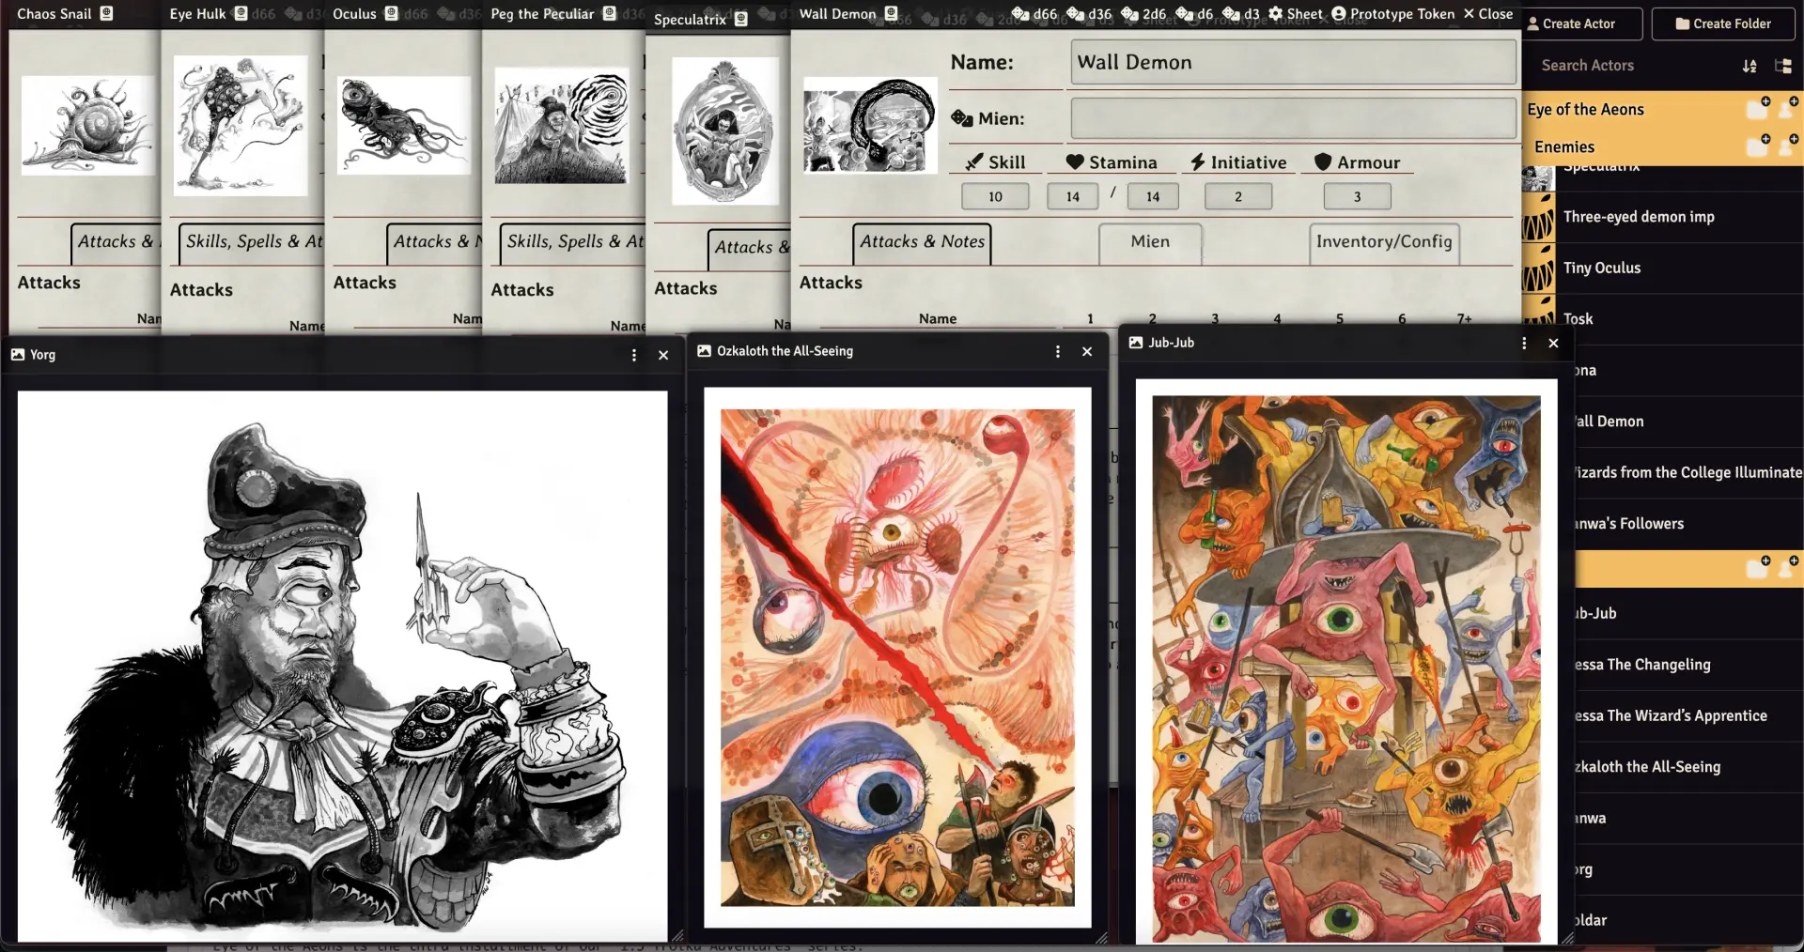This screenshot has height=952, width=1804.
Task: Roll d3 in the Wall Demon header
Action: (1242, 14)
